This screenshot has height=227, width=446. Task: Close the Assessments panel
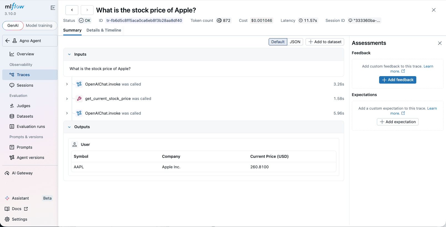(440, 43)
